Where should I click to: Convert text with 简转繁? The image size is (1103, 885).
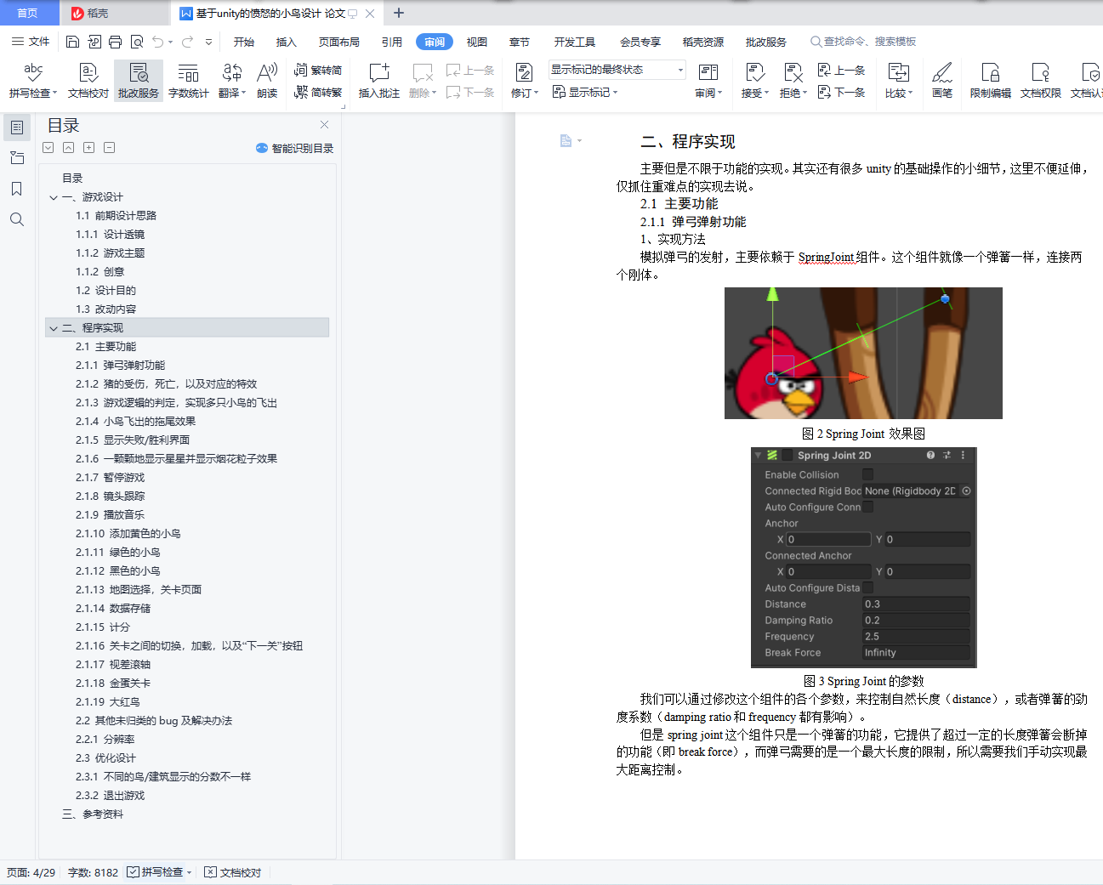pos(318,92)
